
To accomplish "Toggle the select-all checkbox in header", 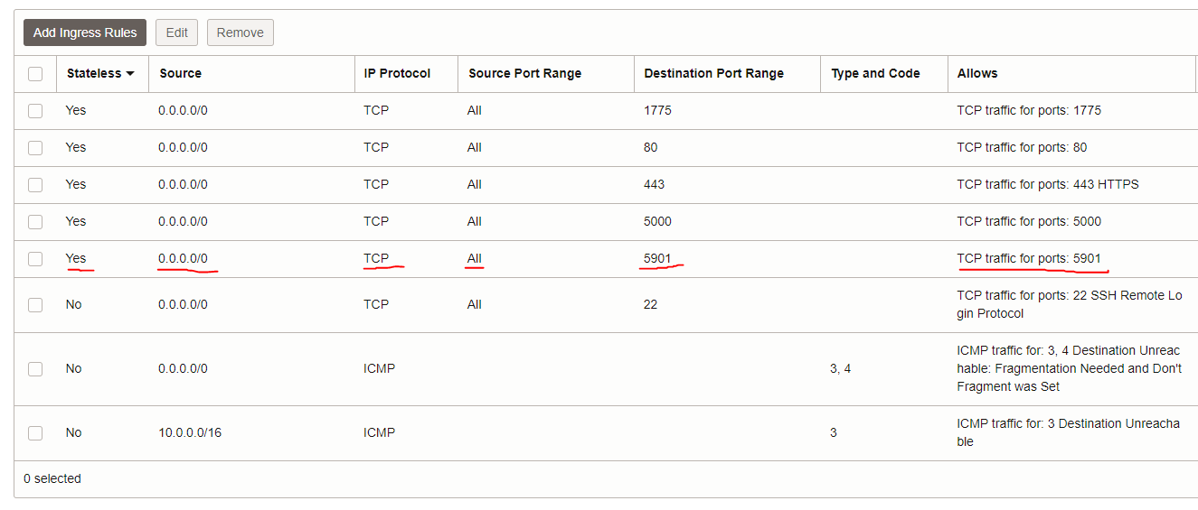I will 35,74.
